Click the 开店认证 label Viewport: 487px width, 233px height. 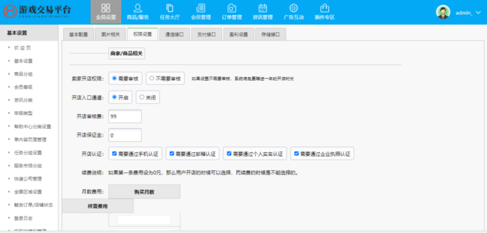(93, 154)
